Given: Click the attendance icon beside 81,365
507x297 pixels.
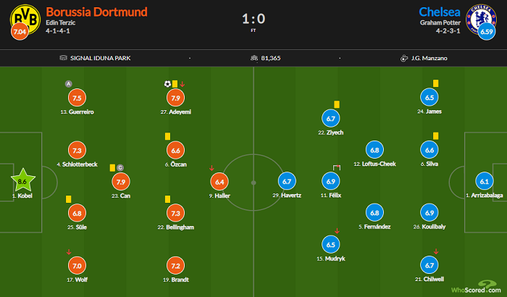Looking at the screenshot, I should coord(254,58).
